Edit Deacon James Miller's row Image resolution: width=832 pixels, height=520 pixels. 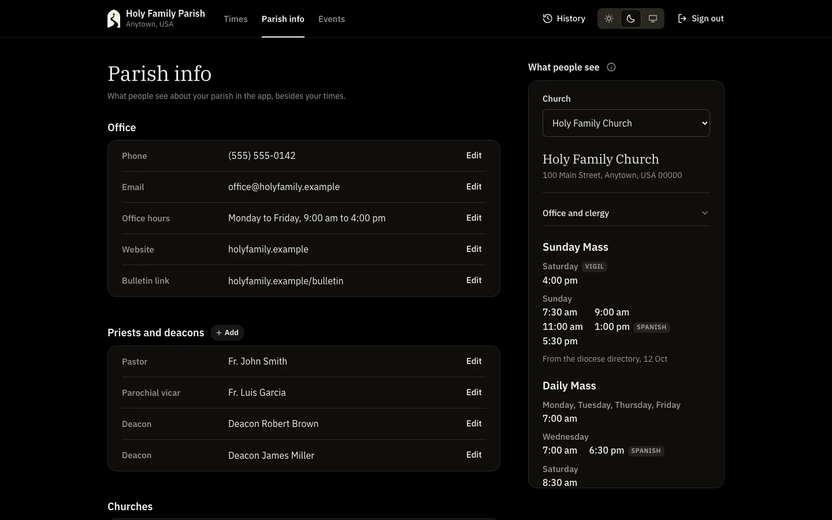click(474, 455)
